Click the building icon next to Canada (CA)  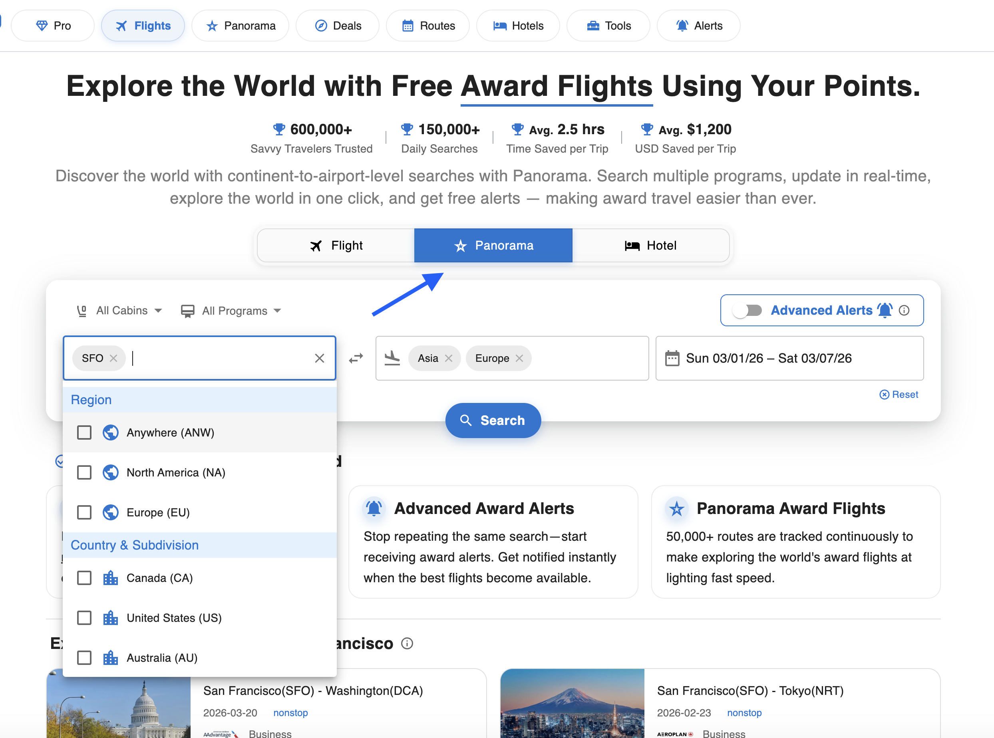tap(110, 578)
